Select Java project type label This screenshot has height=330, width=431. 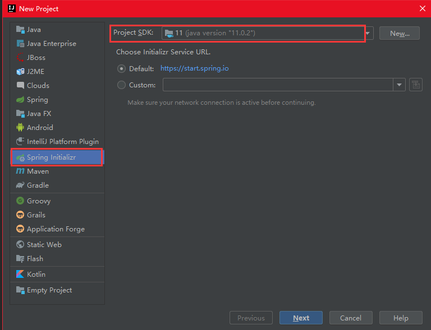click(34, 30)
